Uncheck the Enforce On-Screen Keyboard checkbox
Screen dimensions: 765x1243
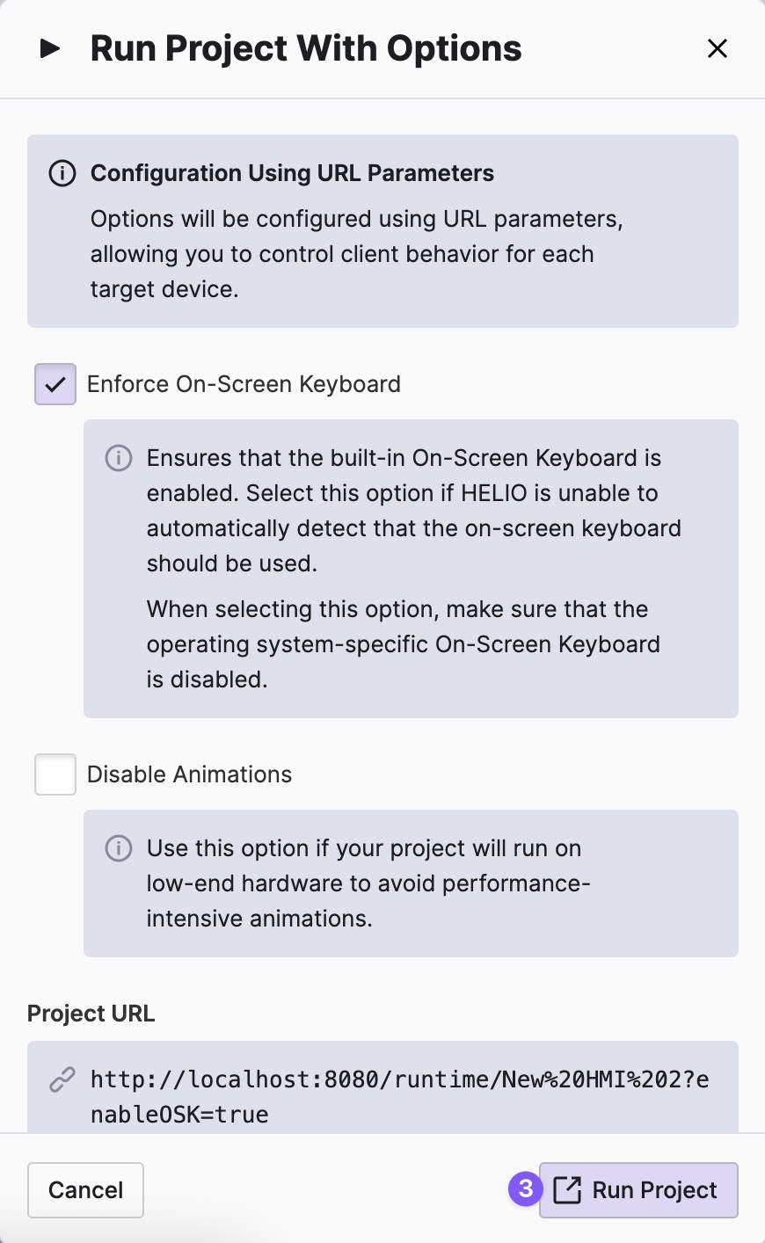55,384
